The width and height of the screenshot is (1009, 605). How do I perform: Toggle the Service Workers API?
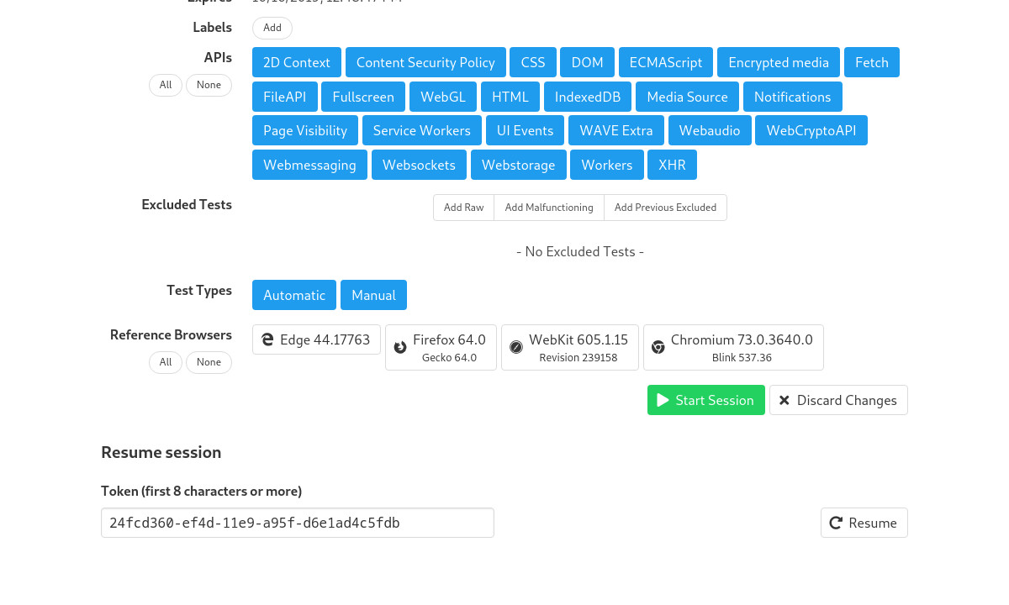point(422,130)
